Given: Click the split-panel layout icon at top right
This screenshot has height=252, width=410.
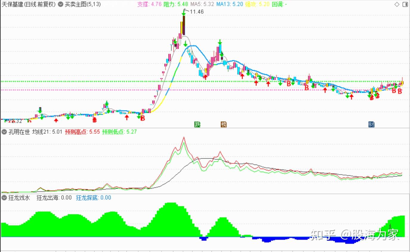Looking at the screenshot, I should [x=405, y=4].
